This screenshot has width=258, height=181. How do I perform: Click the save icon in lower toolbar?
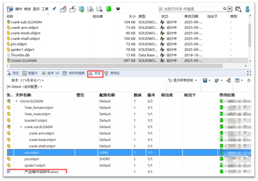click(205, 80)
